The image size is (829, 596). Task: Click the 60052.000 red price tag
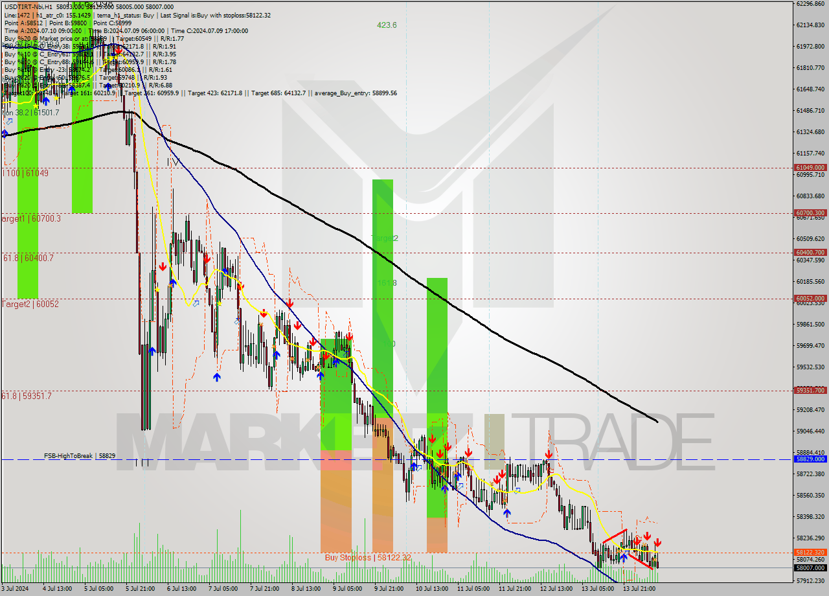tap(810, 298)
